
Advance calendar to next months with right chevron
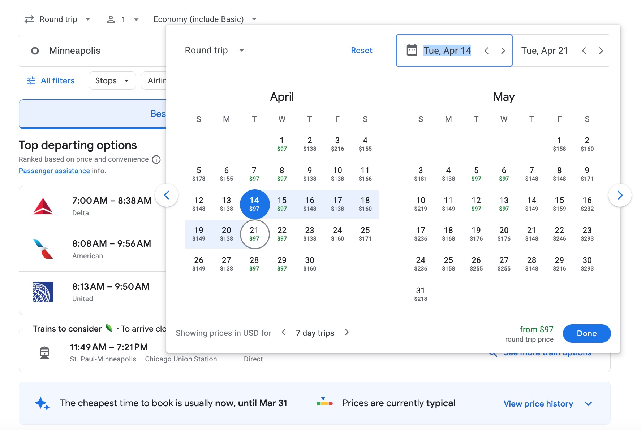tap(620, 195)
